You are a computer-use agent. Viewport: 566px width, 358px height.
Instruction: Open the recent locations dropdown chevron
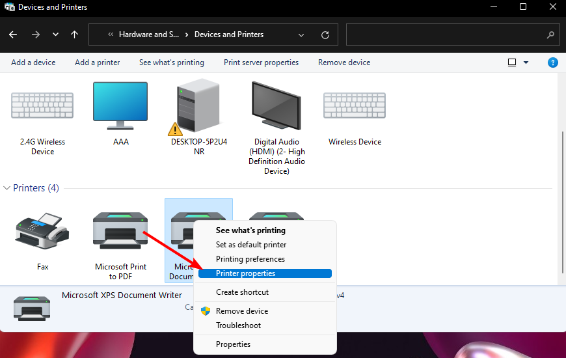tap(55, 34)
